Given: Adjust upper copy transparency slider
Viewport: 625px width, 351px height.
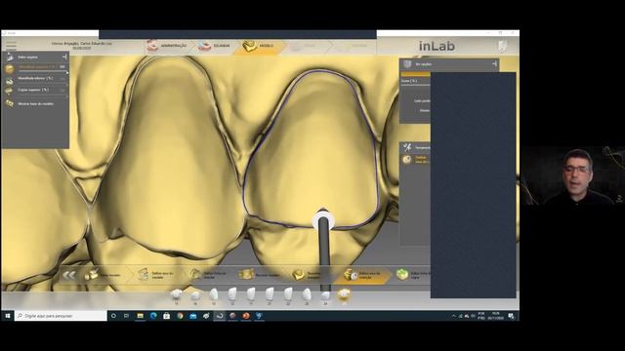Looking at the screenshot, I should pos(43,96).
